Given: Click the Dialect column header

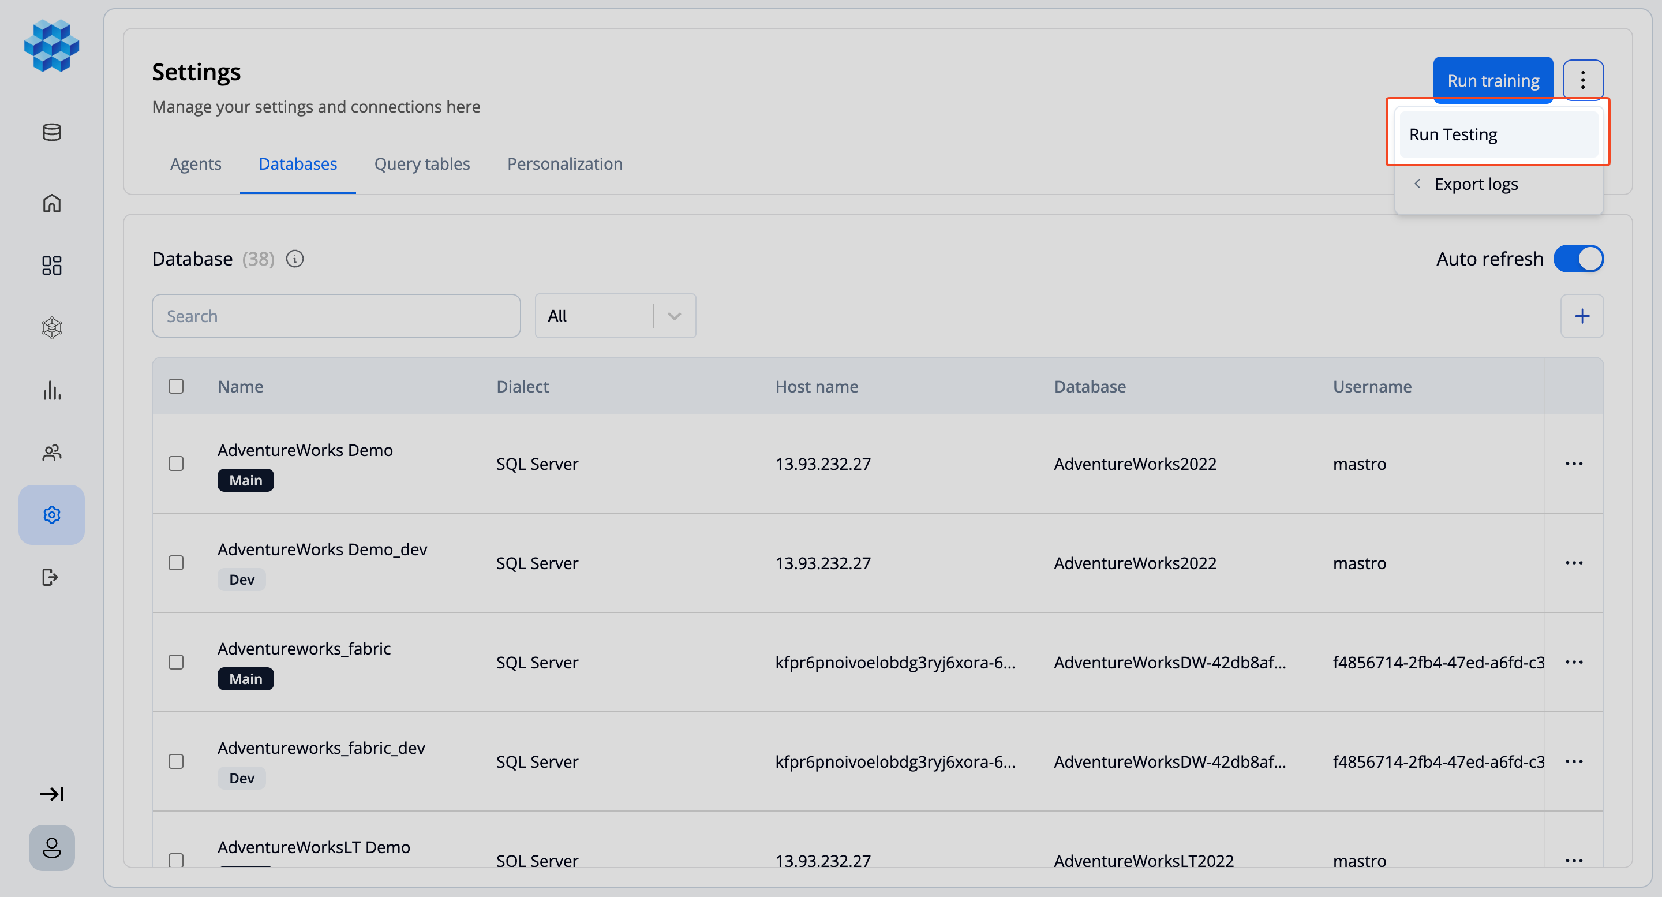Looking at the screenshot, I should pos(522,387).
